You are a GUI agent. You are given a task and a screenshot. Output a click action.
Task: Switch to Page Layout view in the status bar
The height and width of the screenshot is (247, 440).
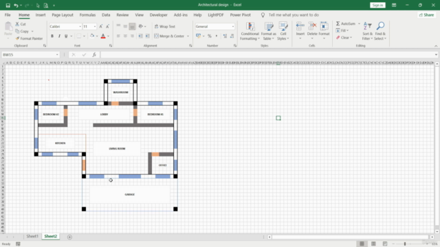tap(373, 244)
